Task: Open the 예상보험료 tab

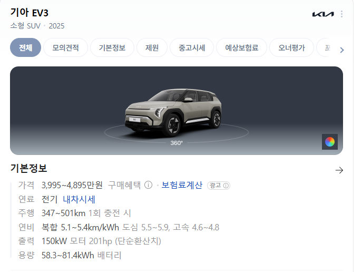Action: click(x=241, y=47)
